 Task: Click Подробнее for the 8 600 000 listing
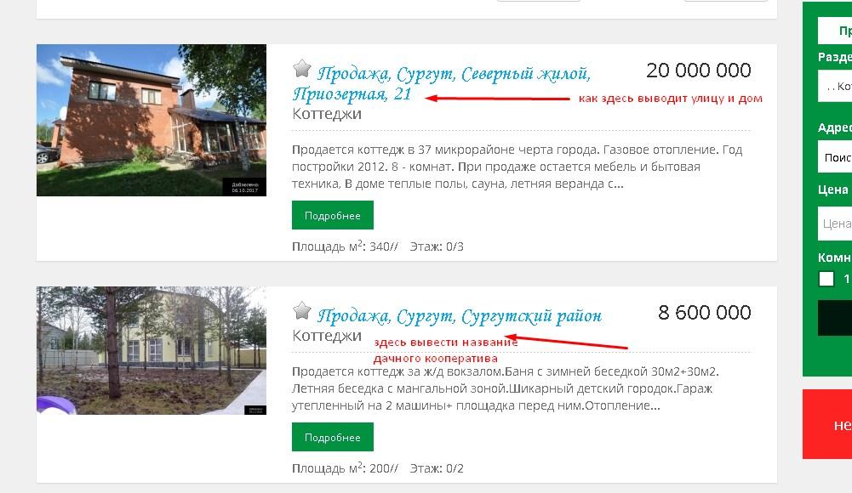click(333, 437)
